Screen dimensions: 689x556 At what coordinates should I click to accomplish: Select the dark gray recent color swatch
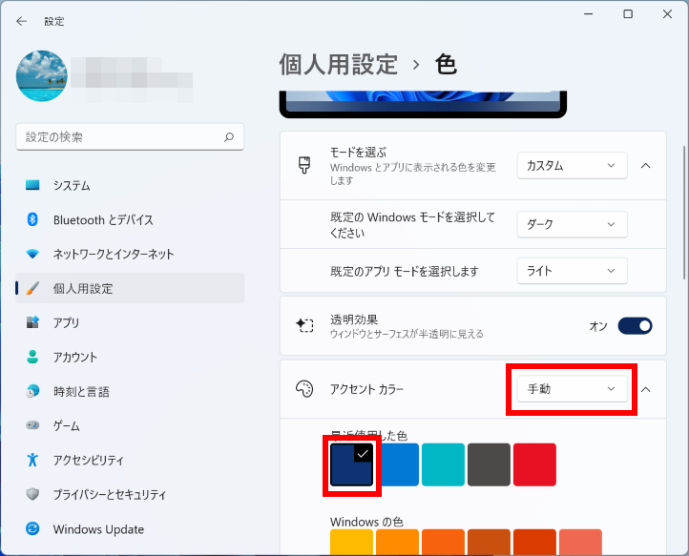coord(489,464)
